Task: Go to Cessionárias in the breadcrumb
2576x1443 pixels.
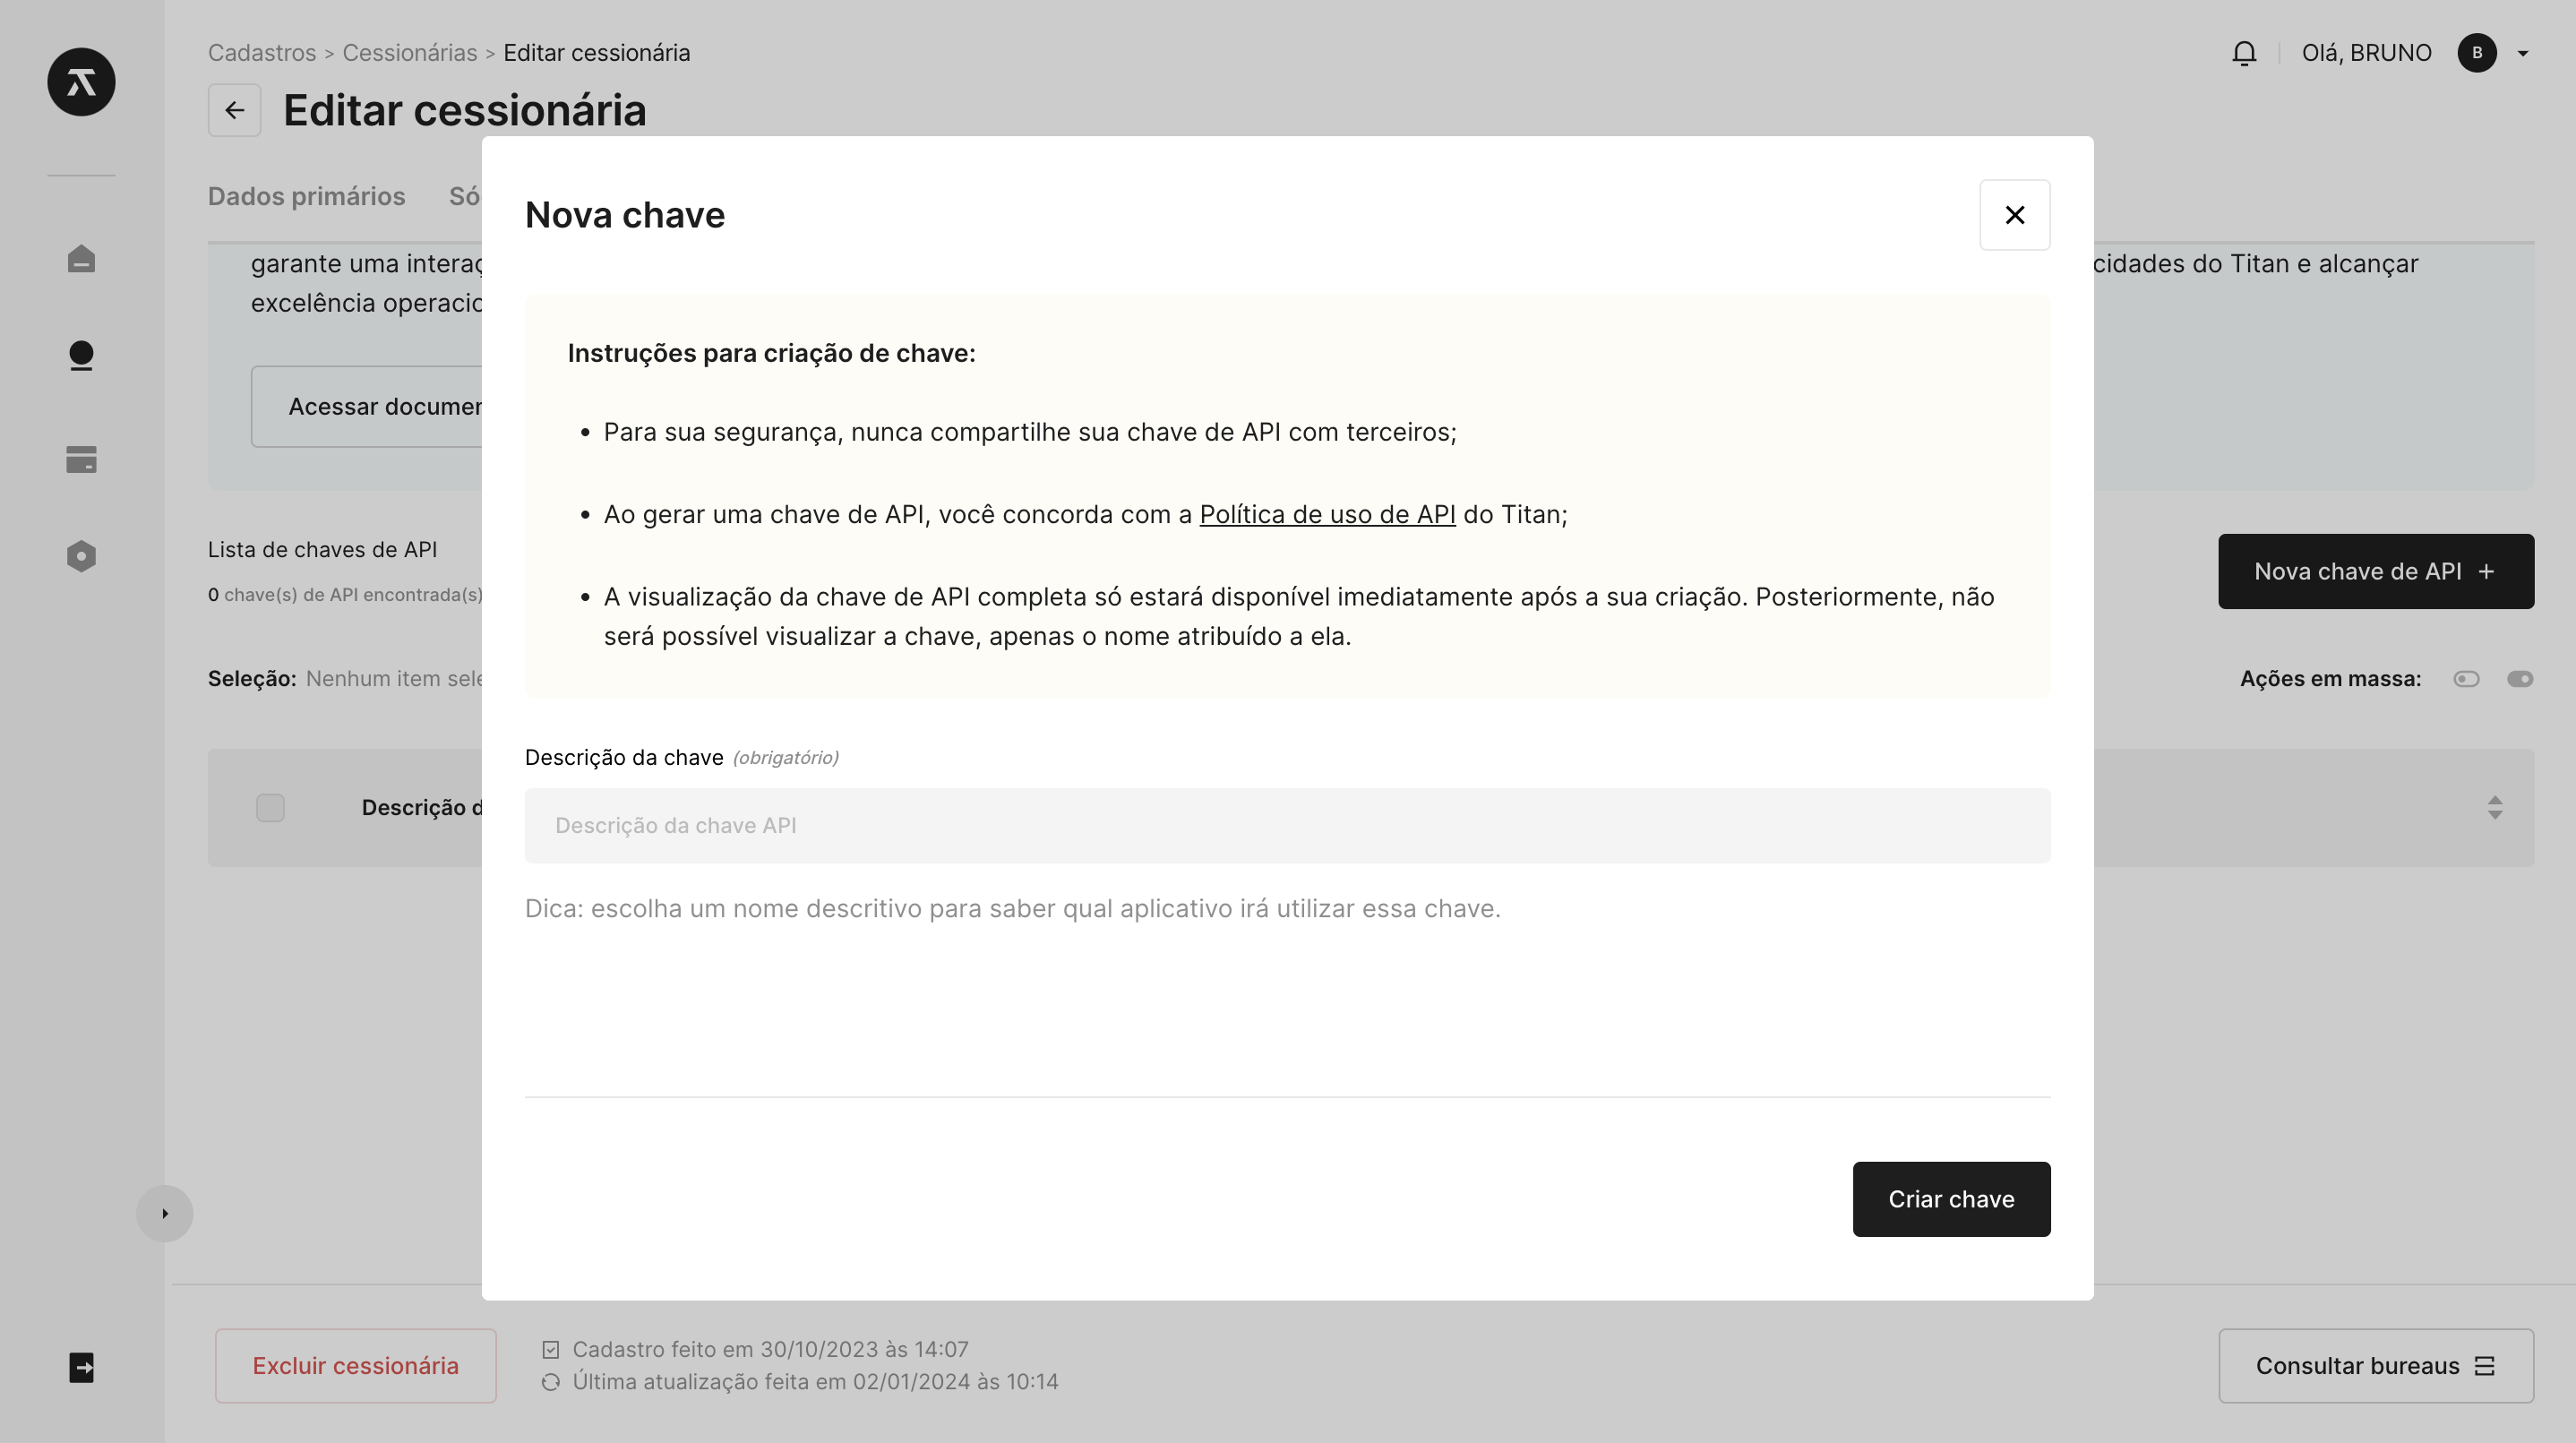Action: click(409, 53)
